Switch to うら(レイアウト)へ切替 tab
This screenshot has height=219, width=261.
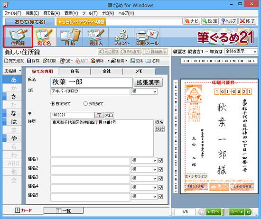point(81,22)
